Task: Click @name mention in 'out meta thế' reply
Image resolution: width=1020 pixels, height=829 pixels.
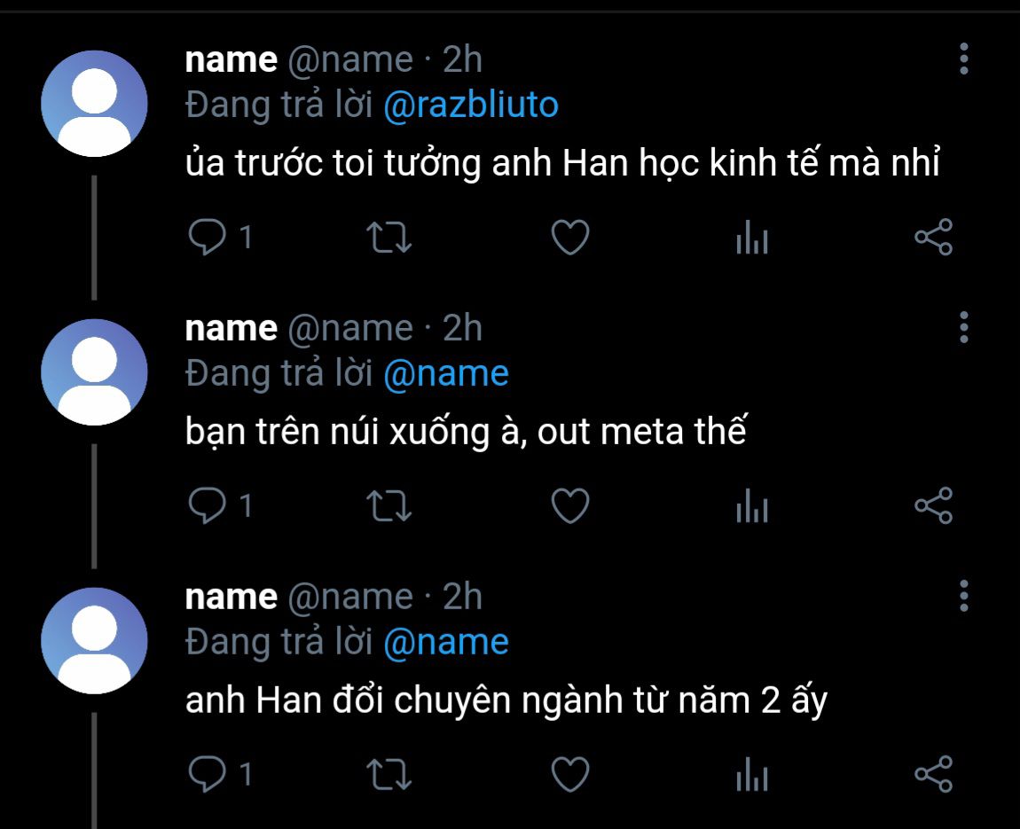Action: coord(446,373)
